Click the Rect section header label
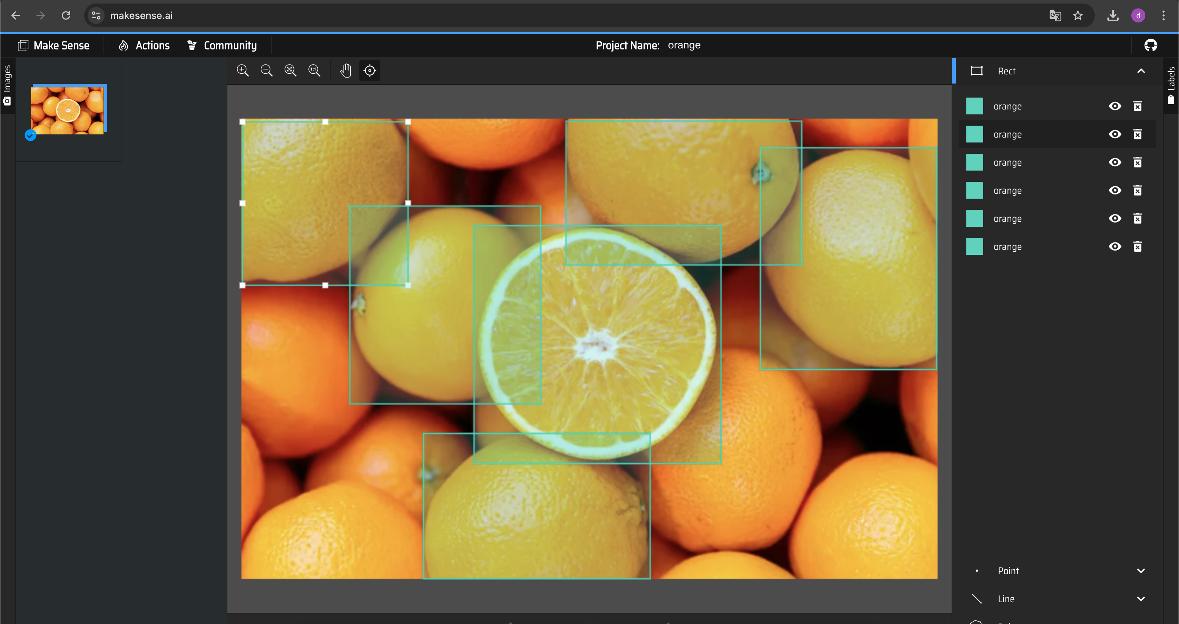This screenshot has height=624, width=1179. coord(1006,71)
